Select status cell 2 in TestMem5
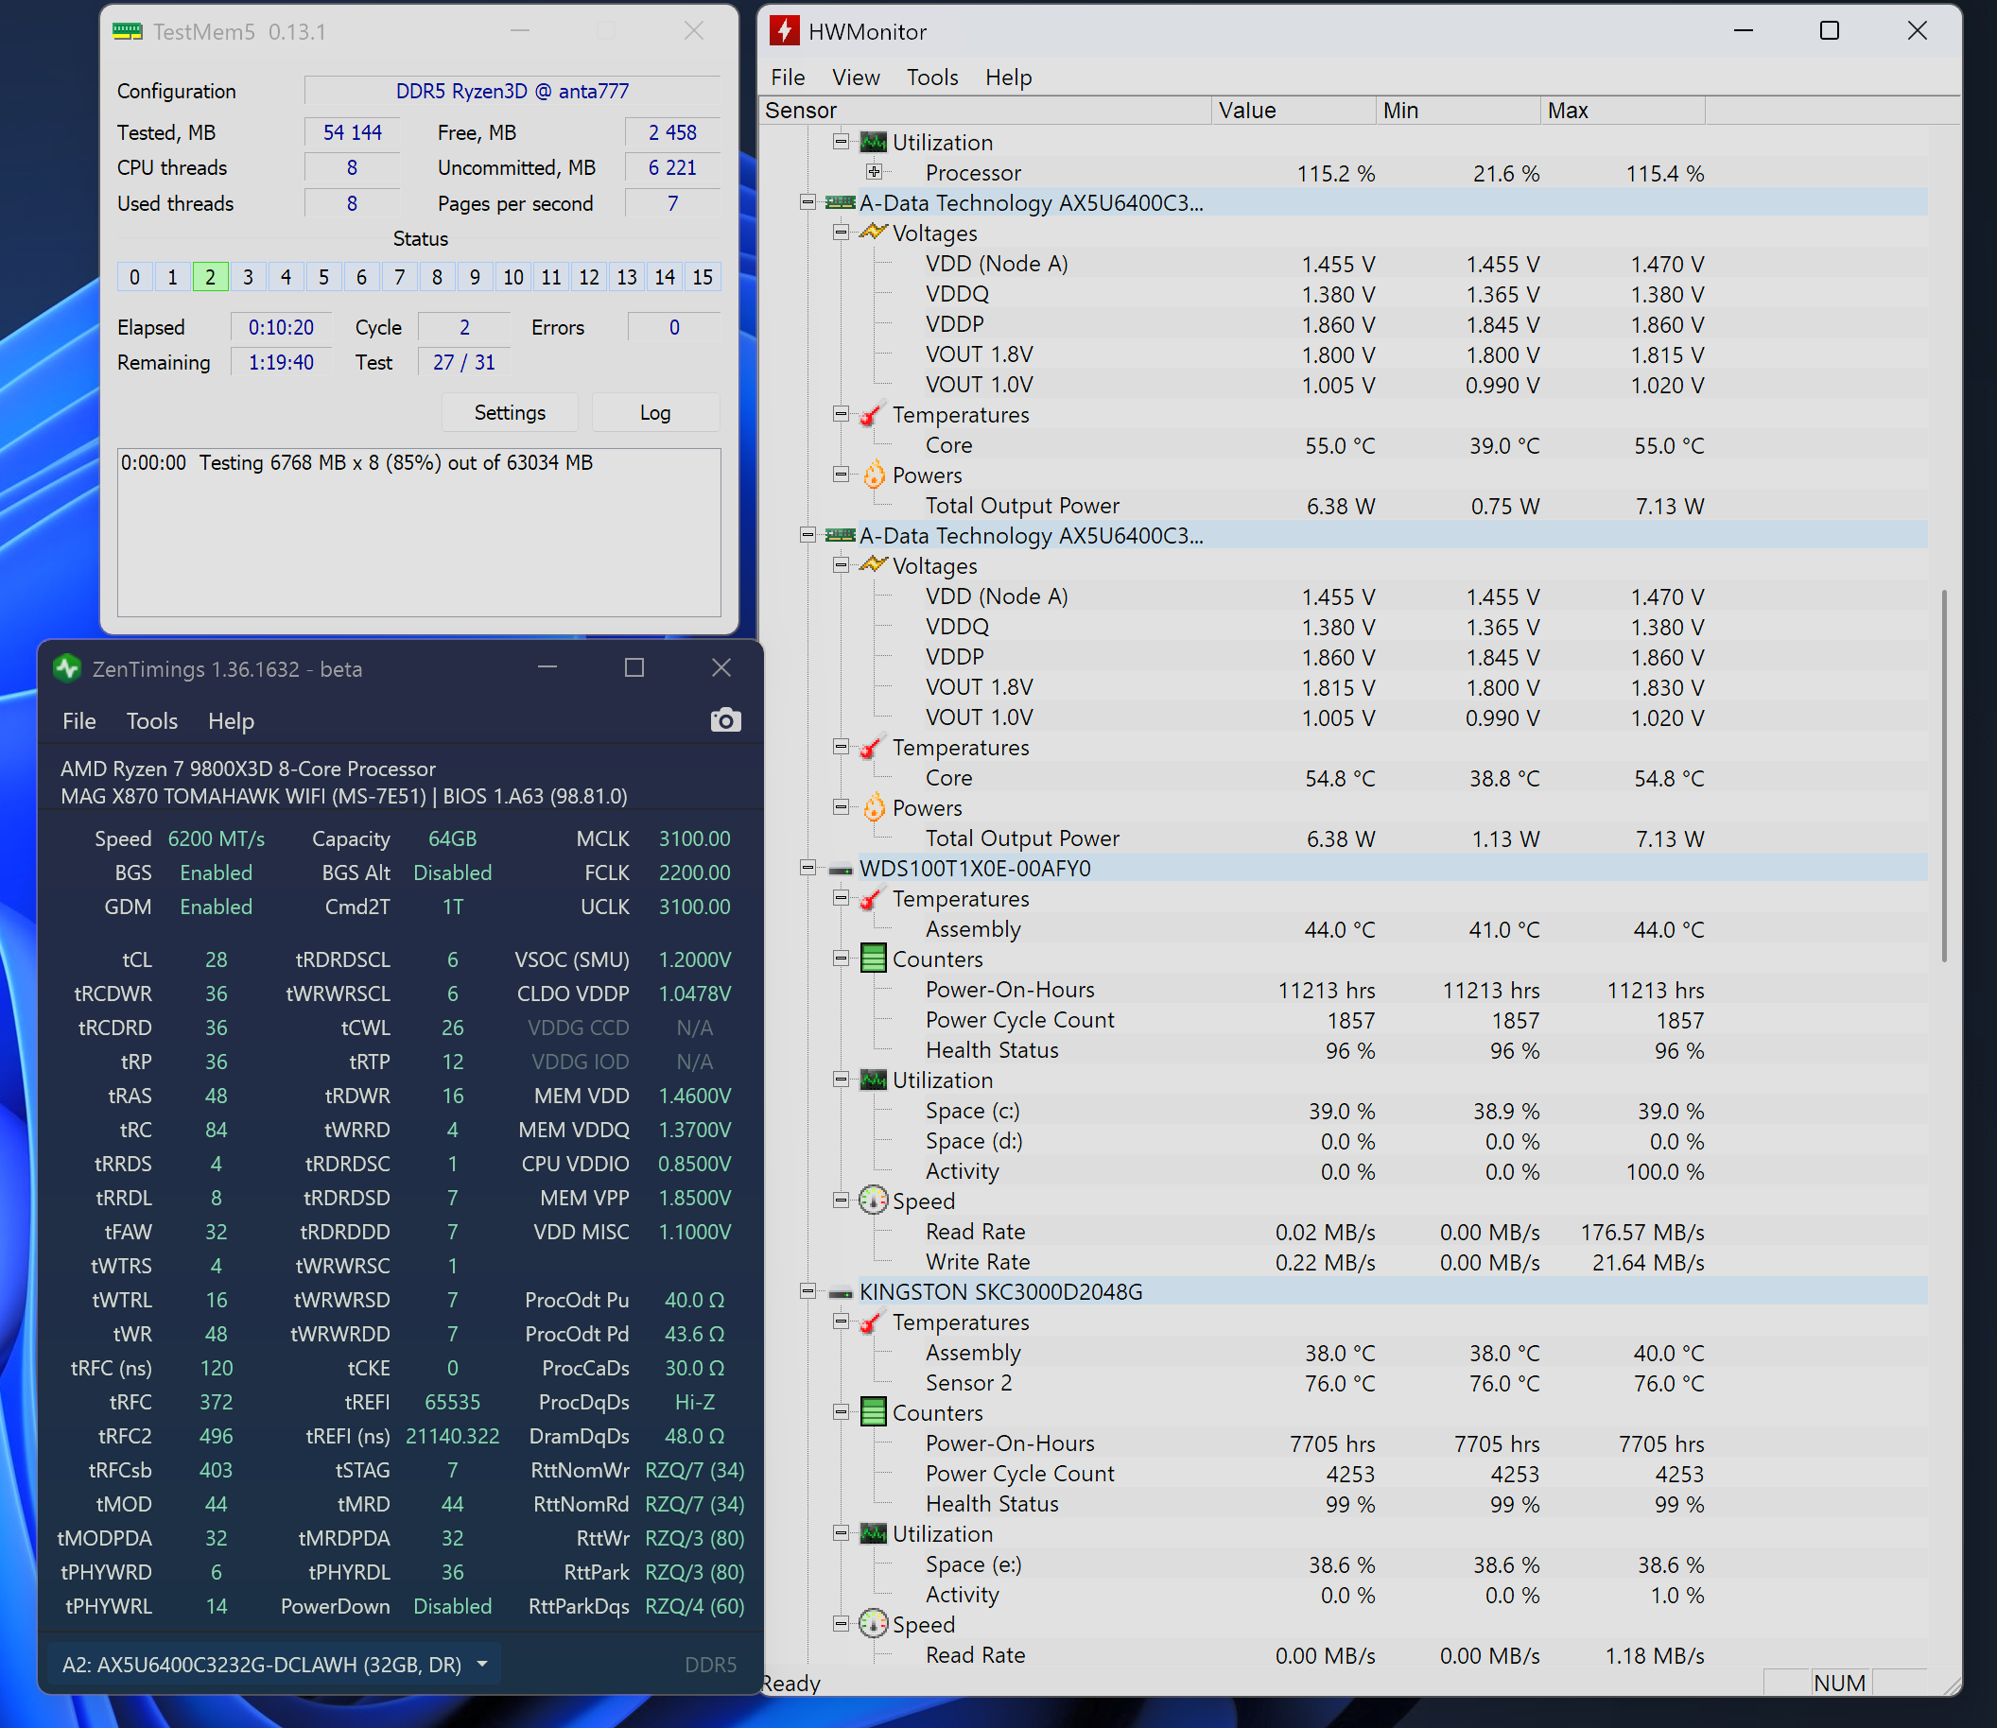 (210, 278)
